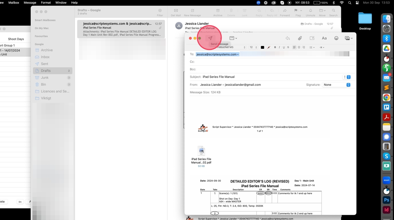Screen dimensions: 394x220
Task: Open the black text colour swatch
Action: coord(262,47)
